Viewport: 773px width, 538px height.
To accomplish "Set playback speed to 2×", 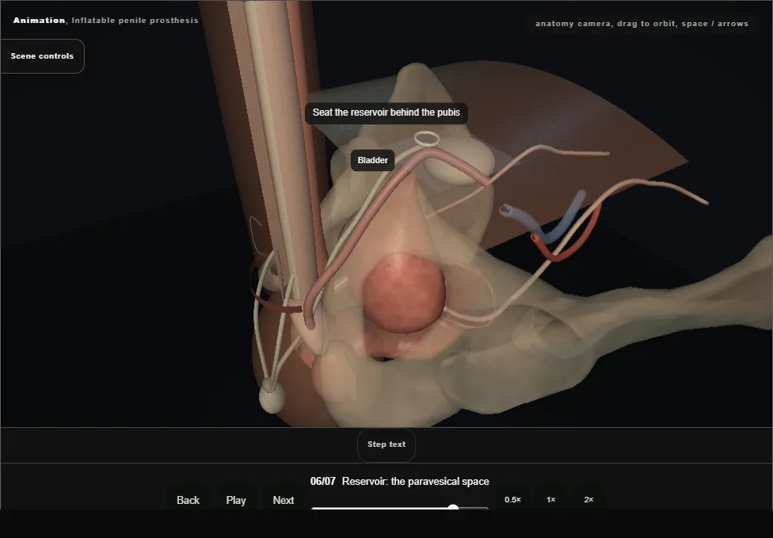I will coord(588,499).
